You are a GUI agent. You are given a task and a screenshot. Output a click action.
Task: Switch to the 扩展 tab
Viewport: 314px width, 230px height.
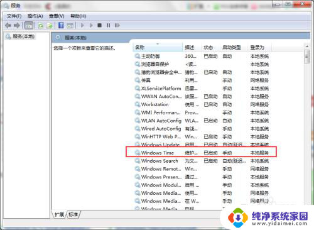[59, 214]
